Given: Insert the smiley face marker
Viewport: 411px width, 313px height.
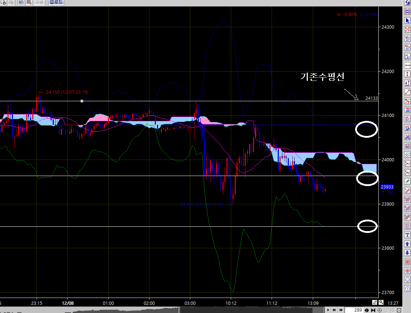Looking at the screenshot, I should 407,280.
